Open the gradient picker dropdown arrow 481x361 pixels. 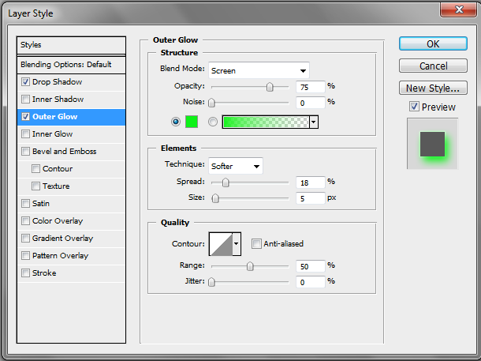pos(314,122)
